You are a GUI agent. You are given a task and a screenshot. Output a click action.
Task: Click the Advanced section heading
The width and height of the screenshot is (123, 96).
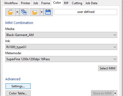coord(13,79)
